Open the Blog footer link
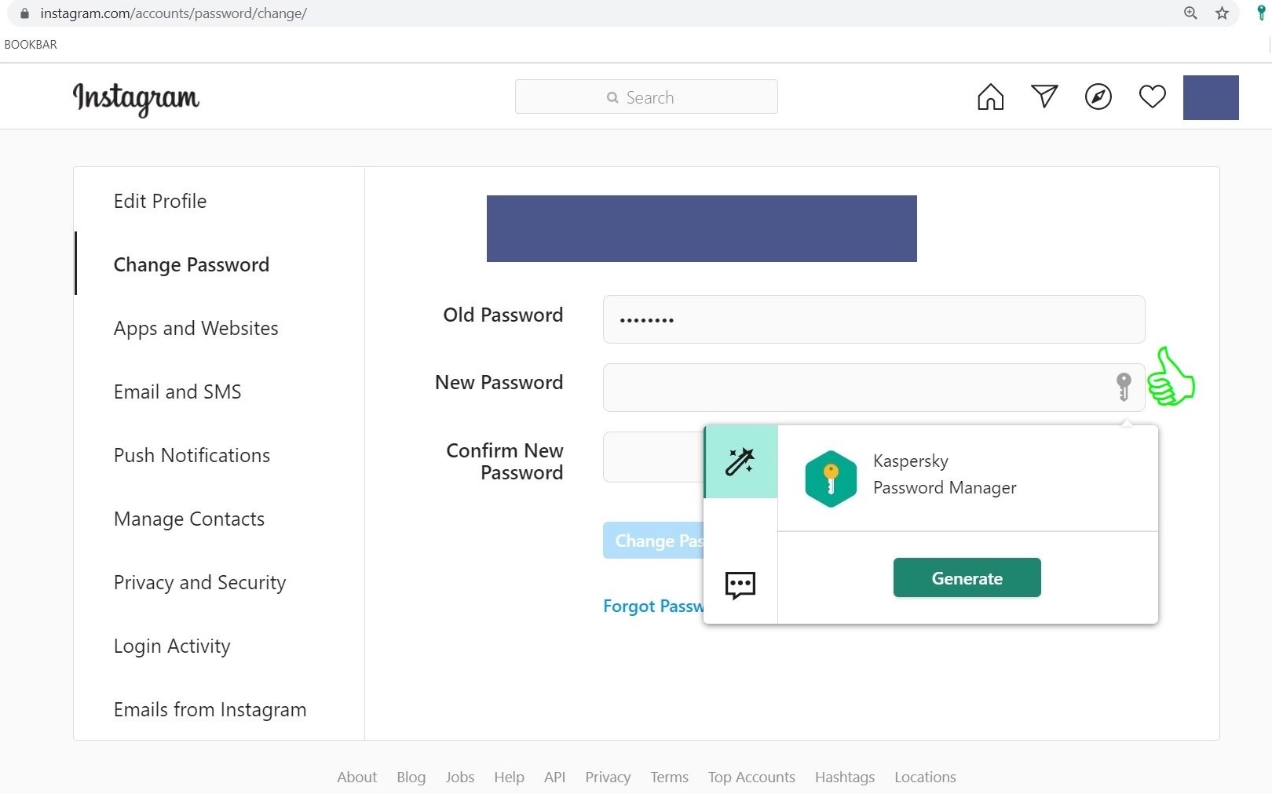This screenshot has width=1272, height=794. (411, 777)
